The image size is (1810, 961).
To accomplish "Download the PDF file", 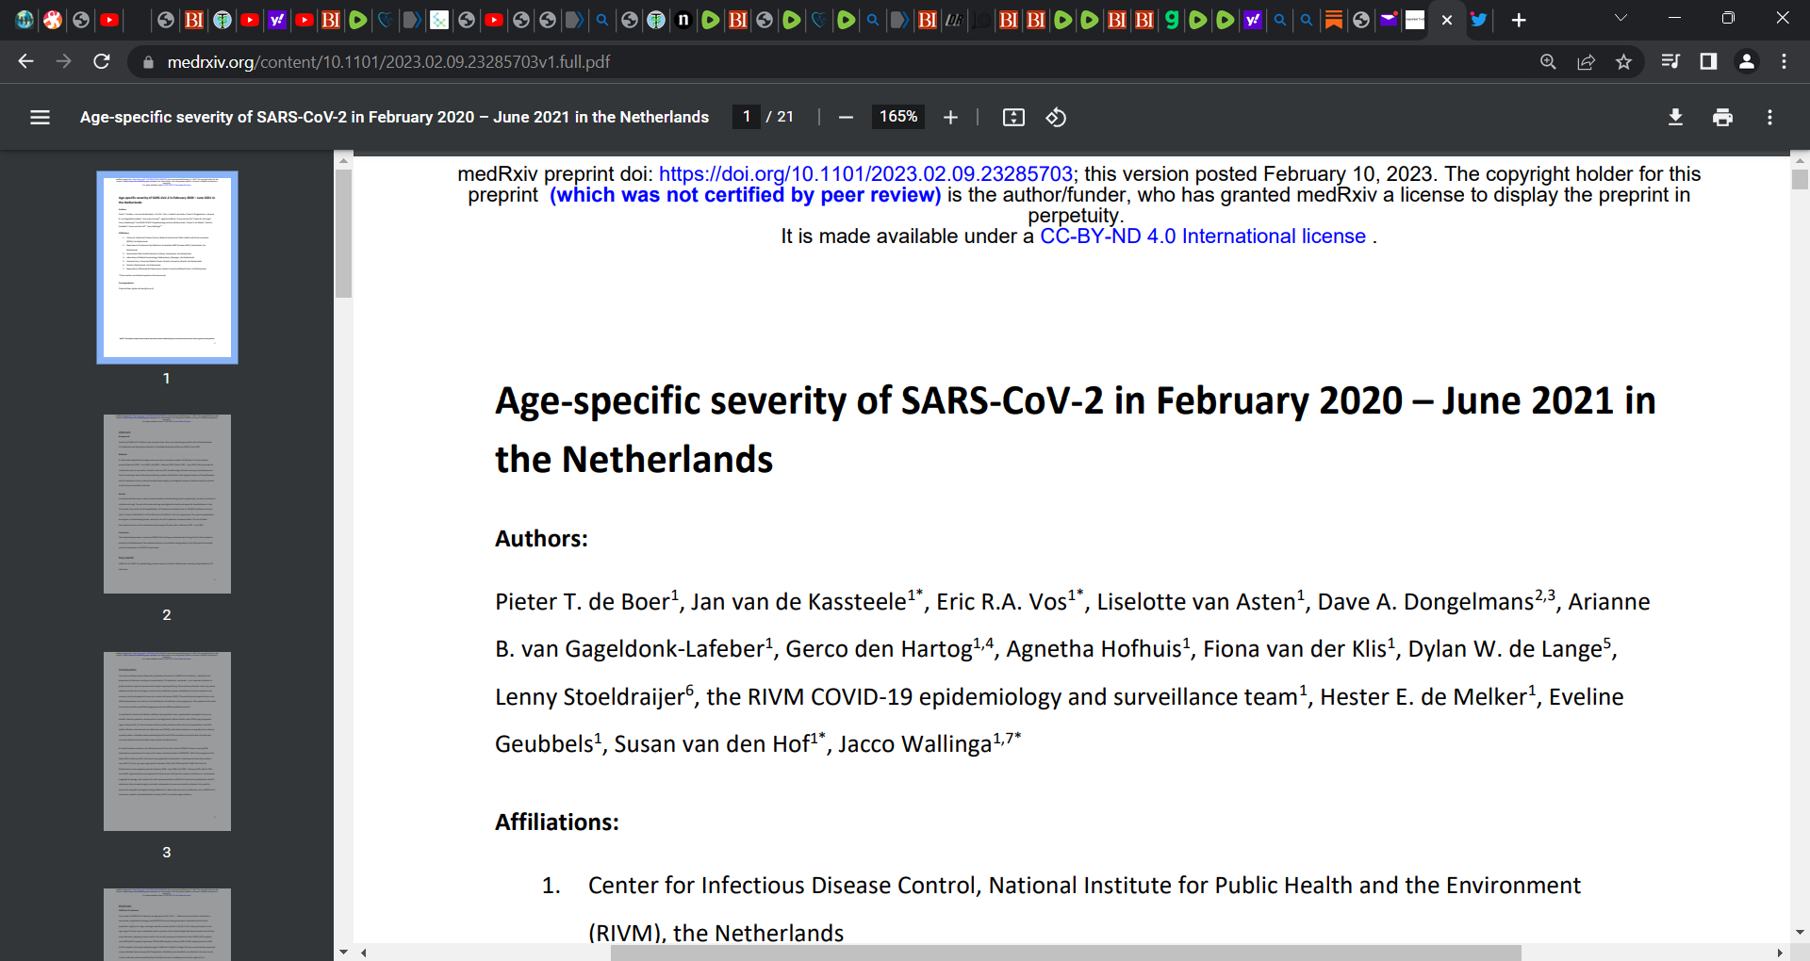I will (x=1675, y=117).
